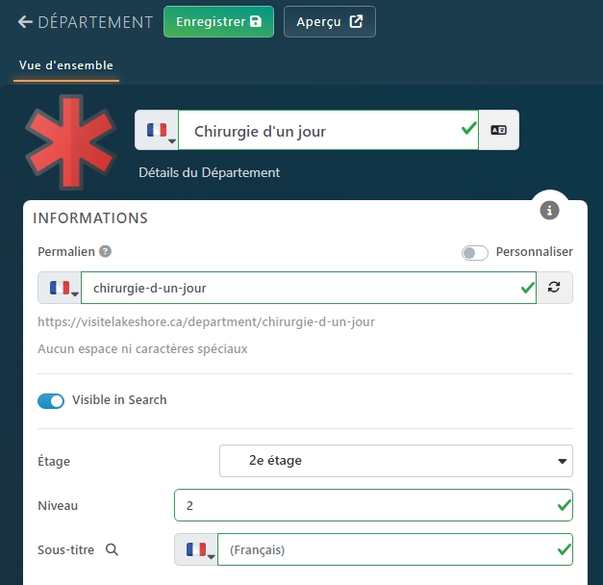Expand the Étage dropdown showing 2e étage
The image size is (603, 585).
tap(396, 461)
